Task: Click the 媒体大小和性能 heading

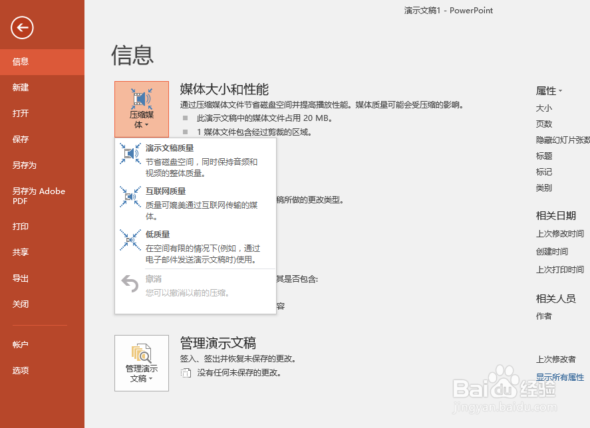Action: (x=224, y=90)
